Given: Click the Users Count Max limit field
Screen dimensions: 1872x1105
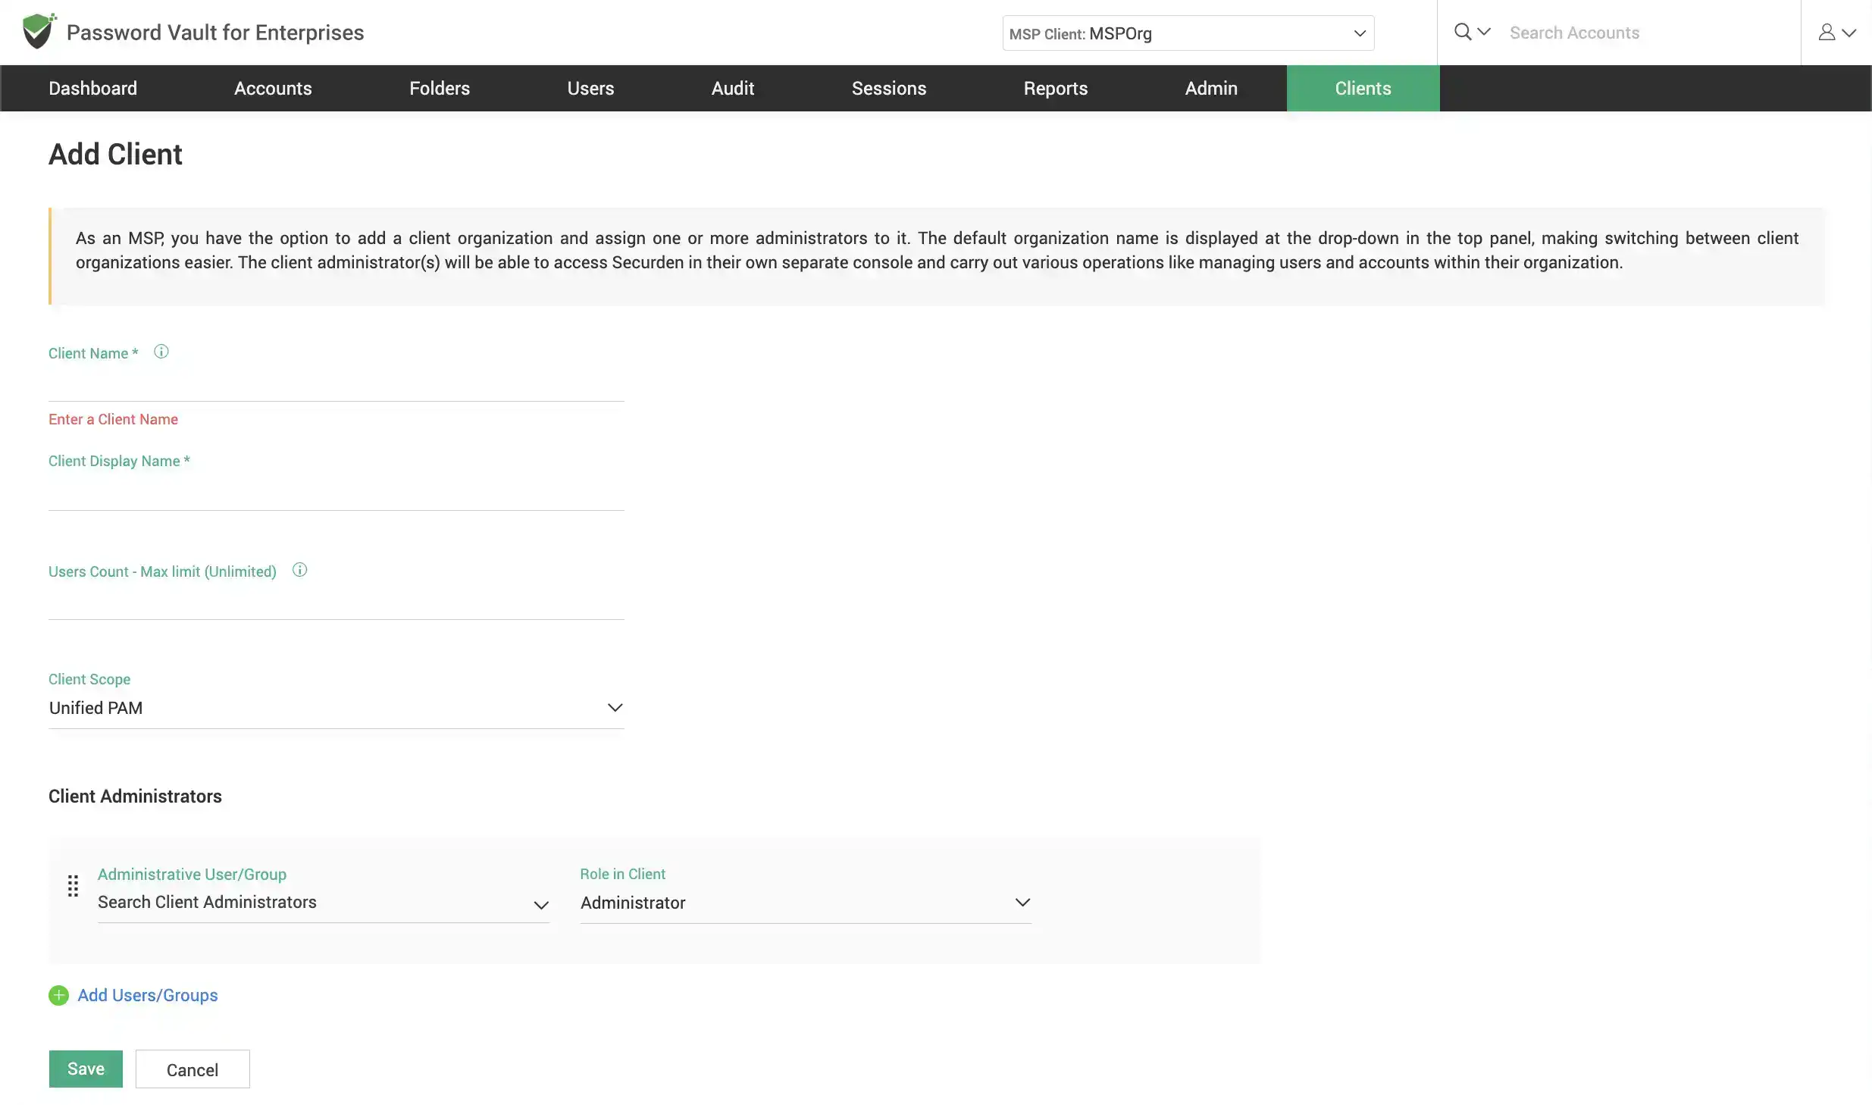Looking at the screenshot, I should [336, 603].
